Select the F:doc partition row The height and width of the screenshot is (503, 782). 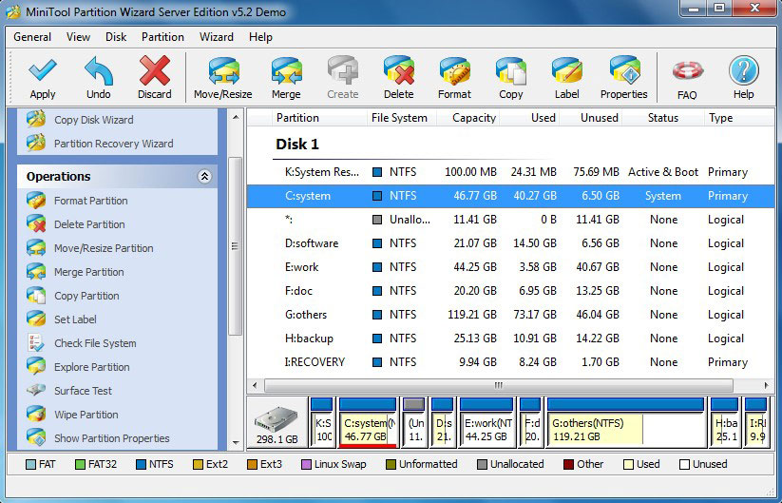coord(510,291)
